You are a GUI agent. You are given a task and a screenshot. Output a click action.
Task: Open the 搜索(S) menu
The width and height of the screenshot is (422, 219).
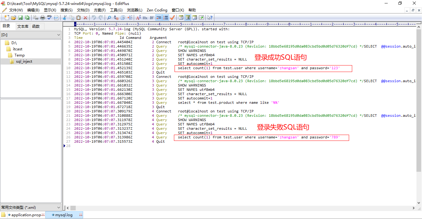coord(66,10)
